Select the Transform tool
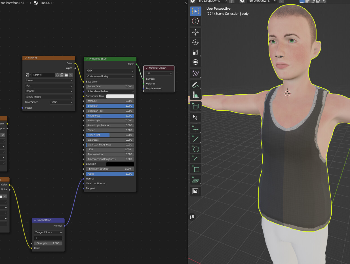Viewport: 350px width, 264px height. click(195, 62)
